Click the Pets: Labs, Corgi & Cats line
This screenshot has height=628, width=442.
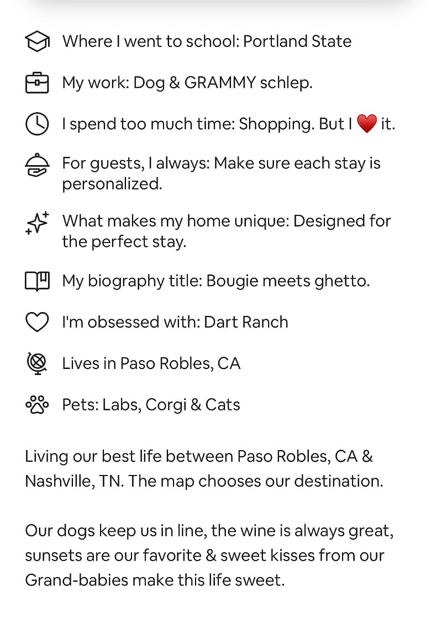[151, 404]
